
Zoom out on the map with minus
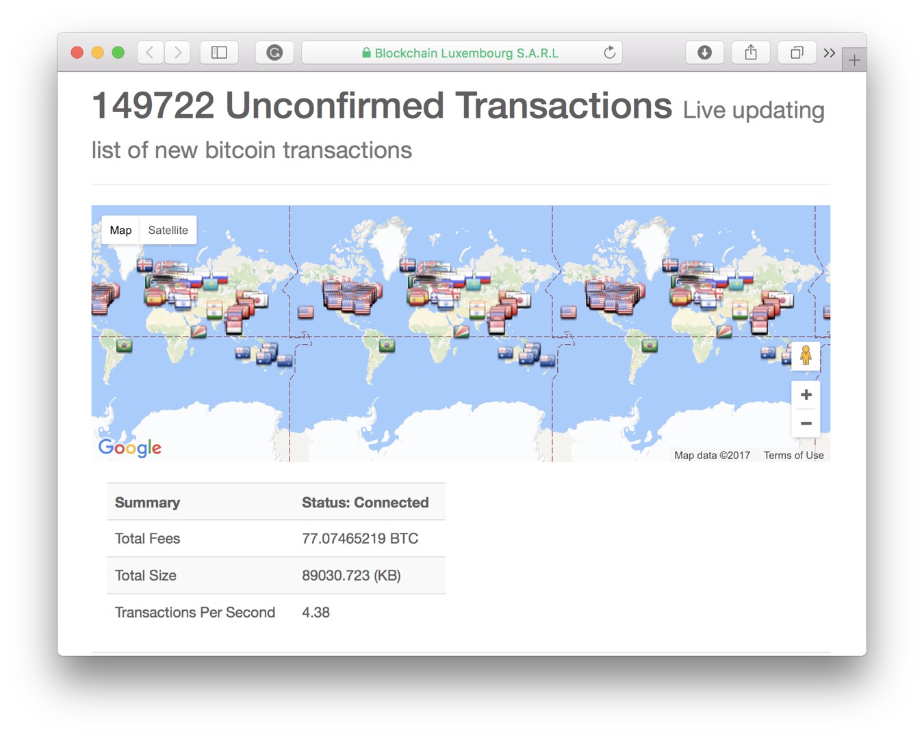coord(806,423)
